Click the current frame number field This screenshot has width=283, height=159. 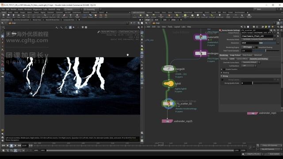[x=24, y=145]
